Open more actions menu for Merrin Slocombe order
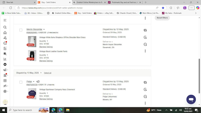 point(145,51)
